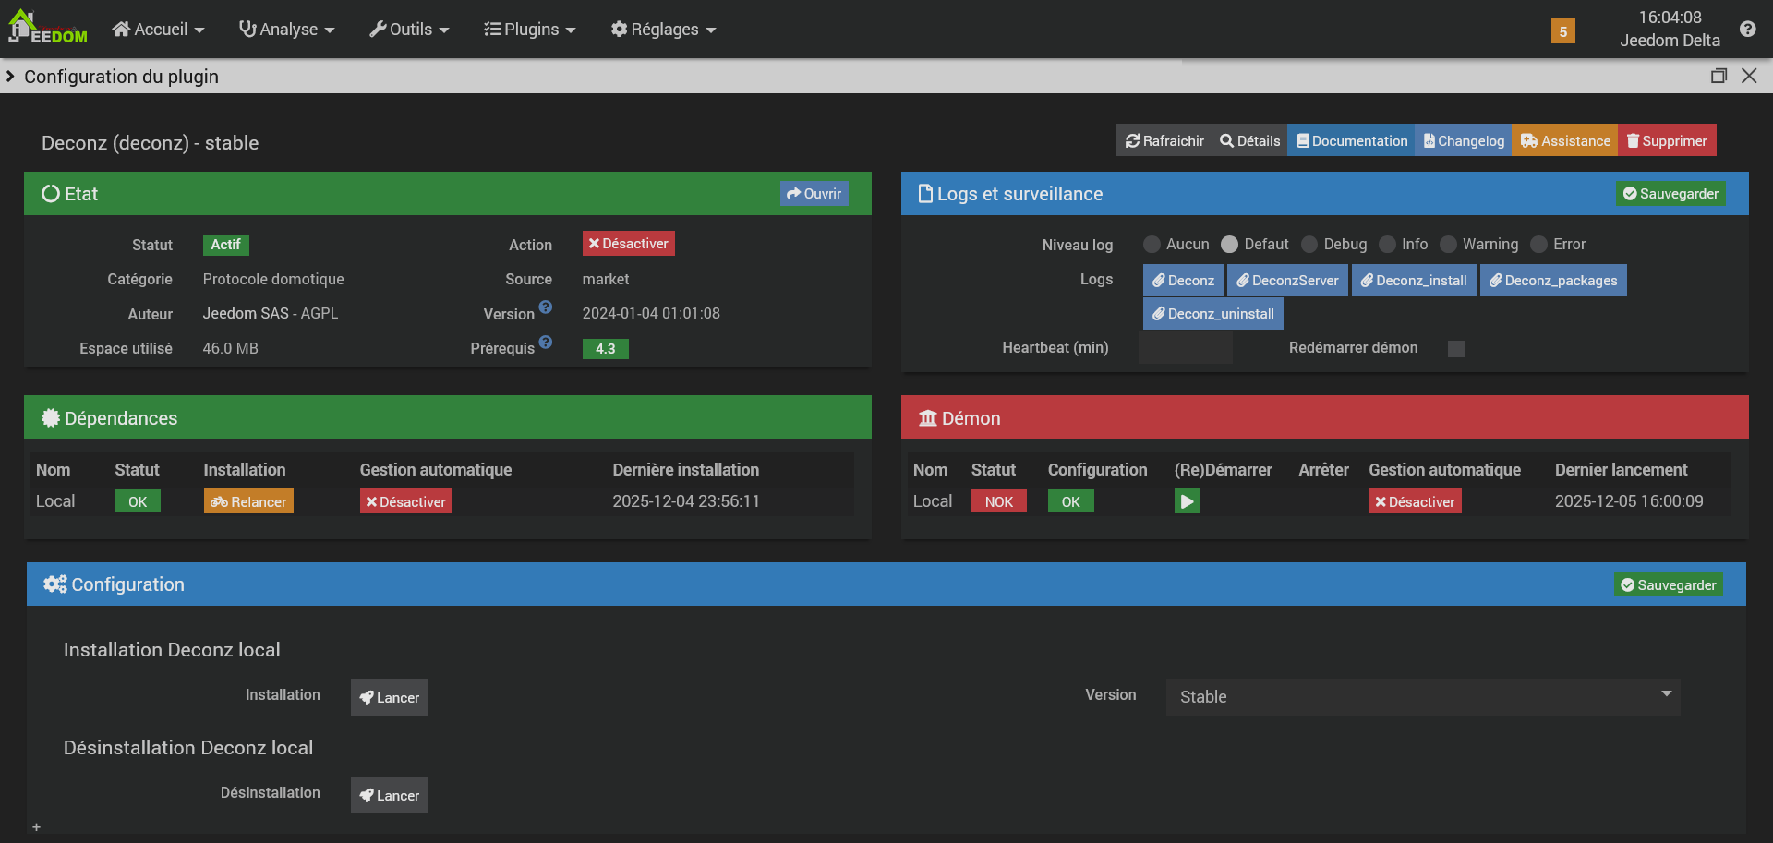1773x843 pixels.
Task: Click the Prérequis help tooltip icon
Action: [546, 343]
